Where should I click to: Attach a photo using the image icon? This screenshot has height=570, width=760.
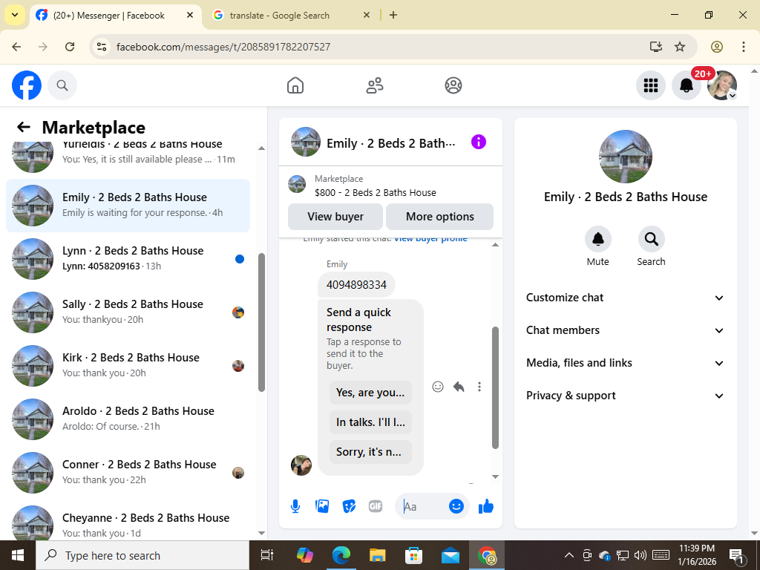[322, 506]
